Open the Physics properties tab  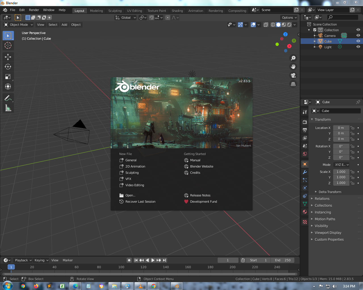pyautogui.click(x=305, y=188)
